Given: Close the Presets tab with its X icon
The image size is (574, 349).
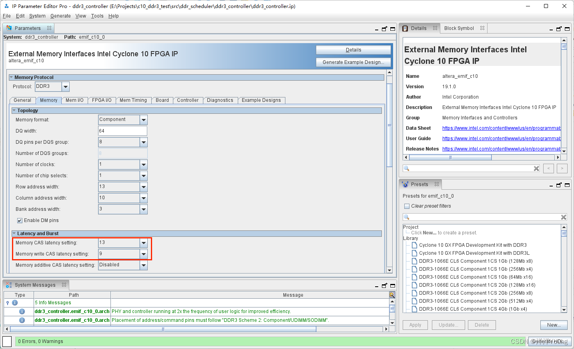Looking at the screenshot, I should pyautogui.click(x=437, y=184).
